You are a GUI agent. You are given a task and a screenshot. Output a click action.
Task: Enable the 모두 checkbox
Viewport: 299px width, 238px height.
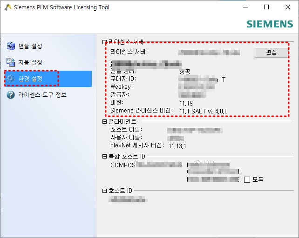pyautogui.click(x=247, y=179)
